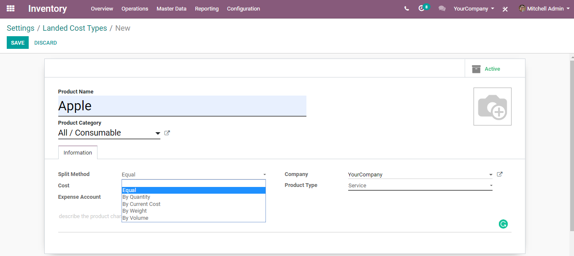Open the Configuration menu
The width and height of the screenshot is (574, 256).
point(244,8)
